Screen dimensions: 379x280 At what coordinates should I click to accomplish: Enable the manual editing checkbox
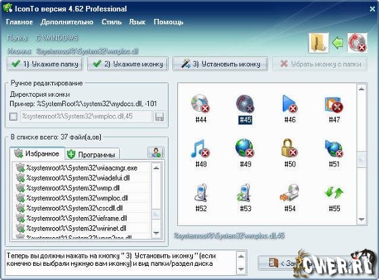click(x=14, y=116)
